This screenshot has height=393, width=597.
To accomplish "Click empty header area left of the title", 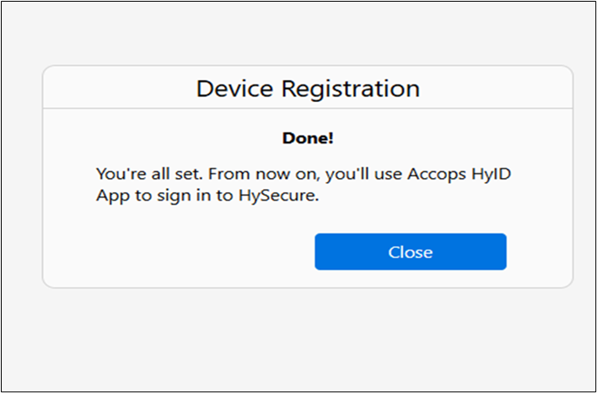I will coord(110,88).
